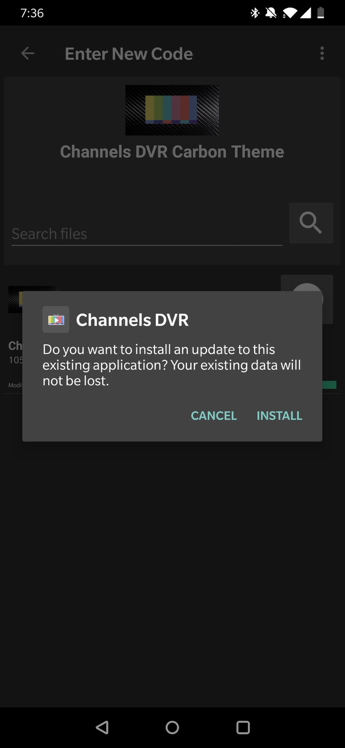
Task: Tap the green download progress bar
Action: pyautogui.click(x=329, y=385)
